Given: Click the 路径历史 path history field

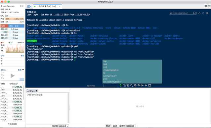Looking at the screenshot, I should point(94,86).
